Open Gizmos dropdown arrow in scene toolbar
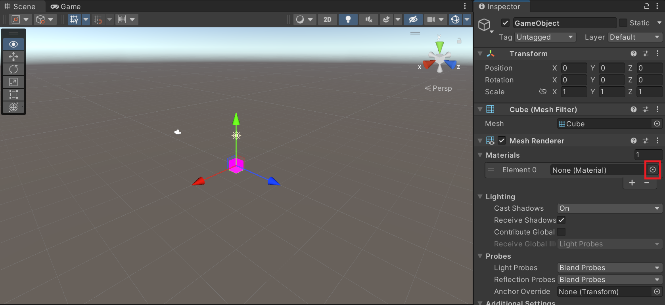 coord(467,19)
